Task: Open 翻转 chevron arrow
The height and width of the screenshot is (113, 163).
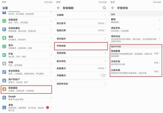Action: point(160,20)
